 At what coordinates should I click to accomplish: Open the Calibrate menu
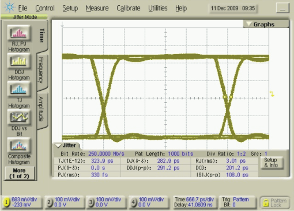129,8
